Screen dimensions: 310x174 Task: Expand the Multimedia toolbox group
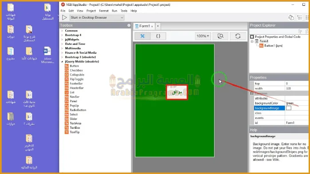62,48
